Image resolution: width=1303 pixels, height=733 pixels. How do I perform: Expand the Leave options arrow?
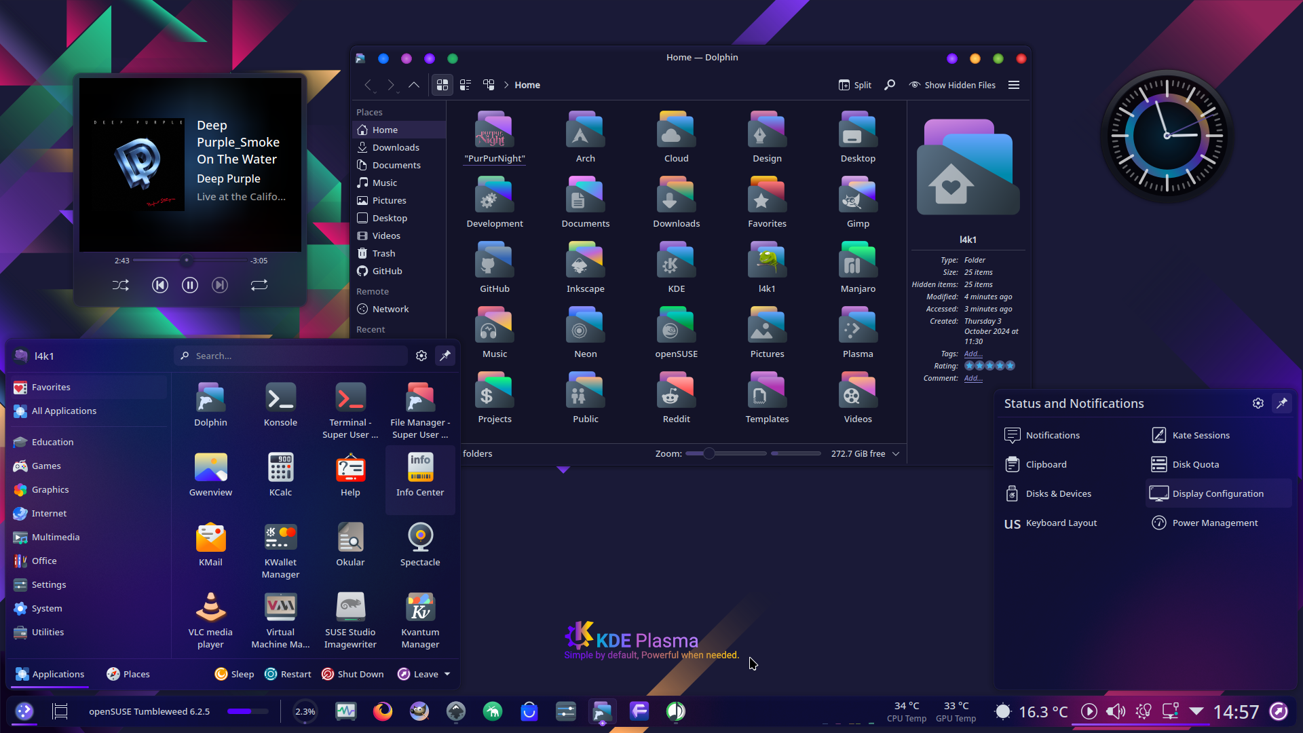pos(447,674)
